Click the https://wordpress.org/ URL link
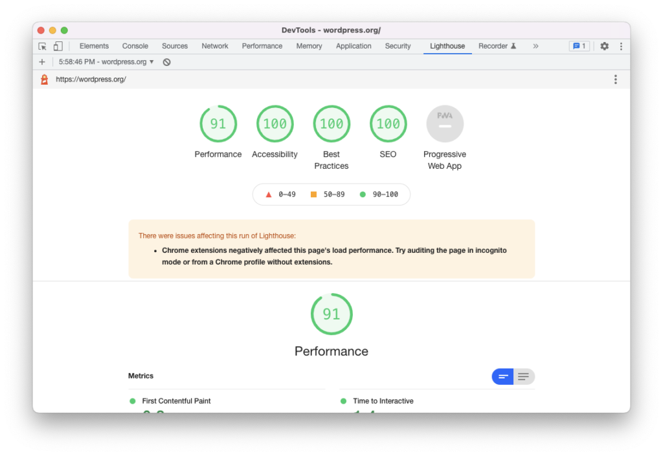Screen dimensions: 663x456 [91, 80]
